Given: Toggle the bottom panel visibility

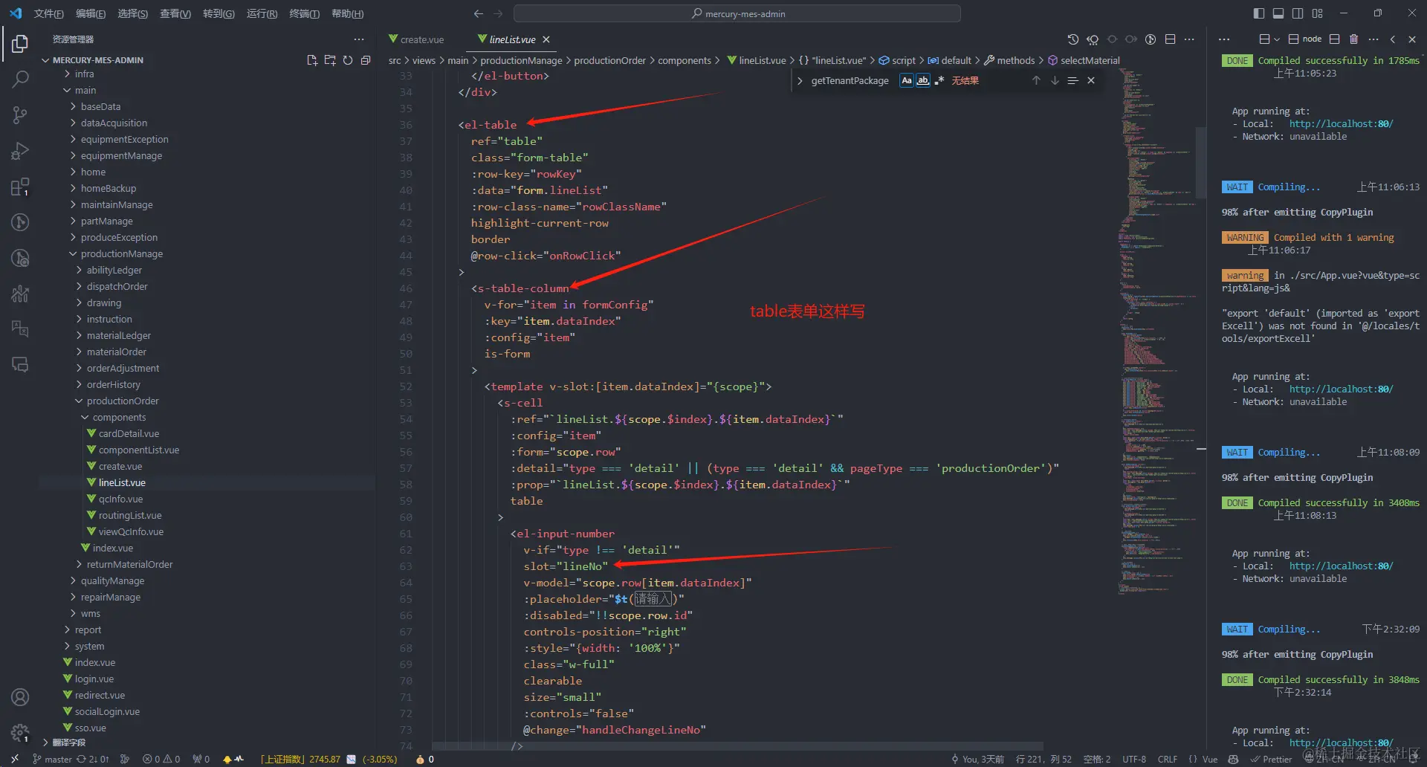Looking at the screenshot, I should [x=1278, y=13].
